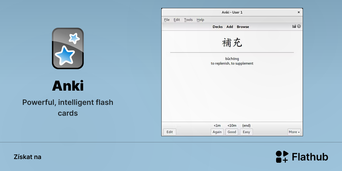The width and height of the screenshot is (342, 171).
Task: Open the Browse card browser
Action: click(x=243, y=27)
